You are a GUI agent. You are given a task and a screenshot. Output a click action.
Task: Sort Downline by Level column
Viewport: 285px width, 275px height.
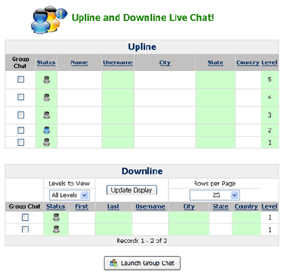pos(269,207)
